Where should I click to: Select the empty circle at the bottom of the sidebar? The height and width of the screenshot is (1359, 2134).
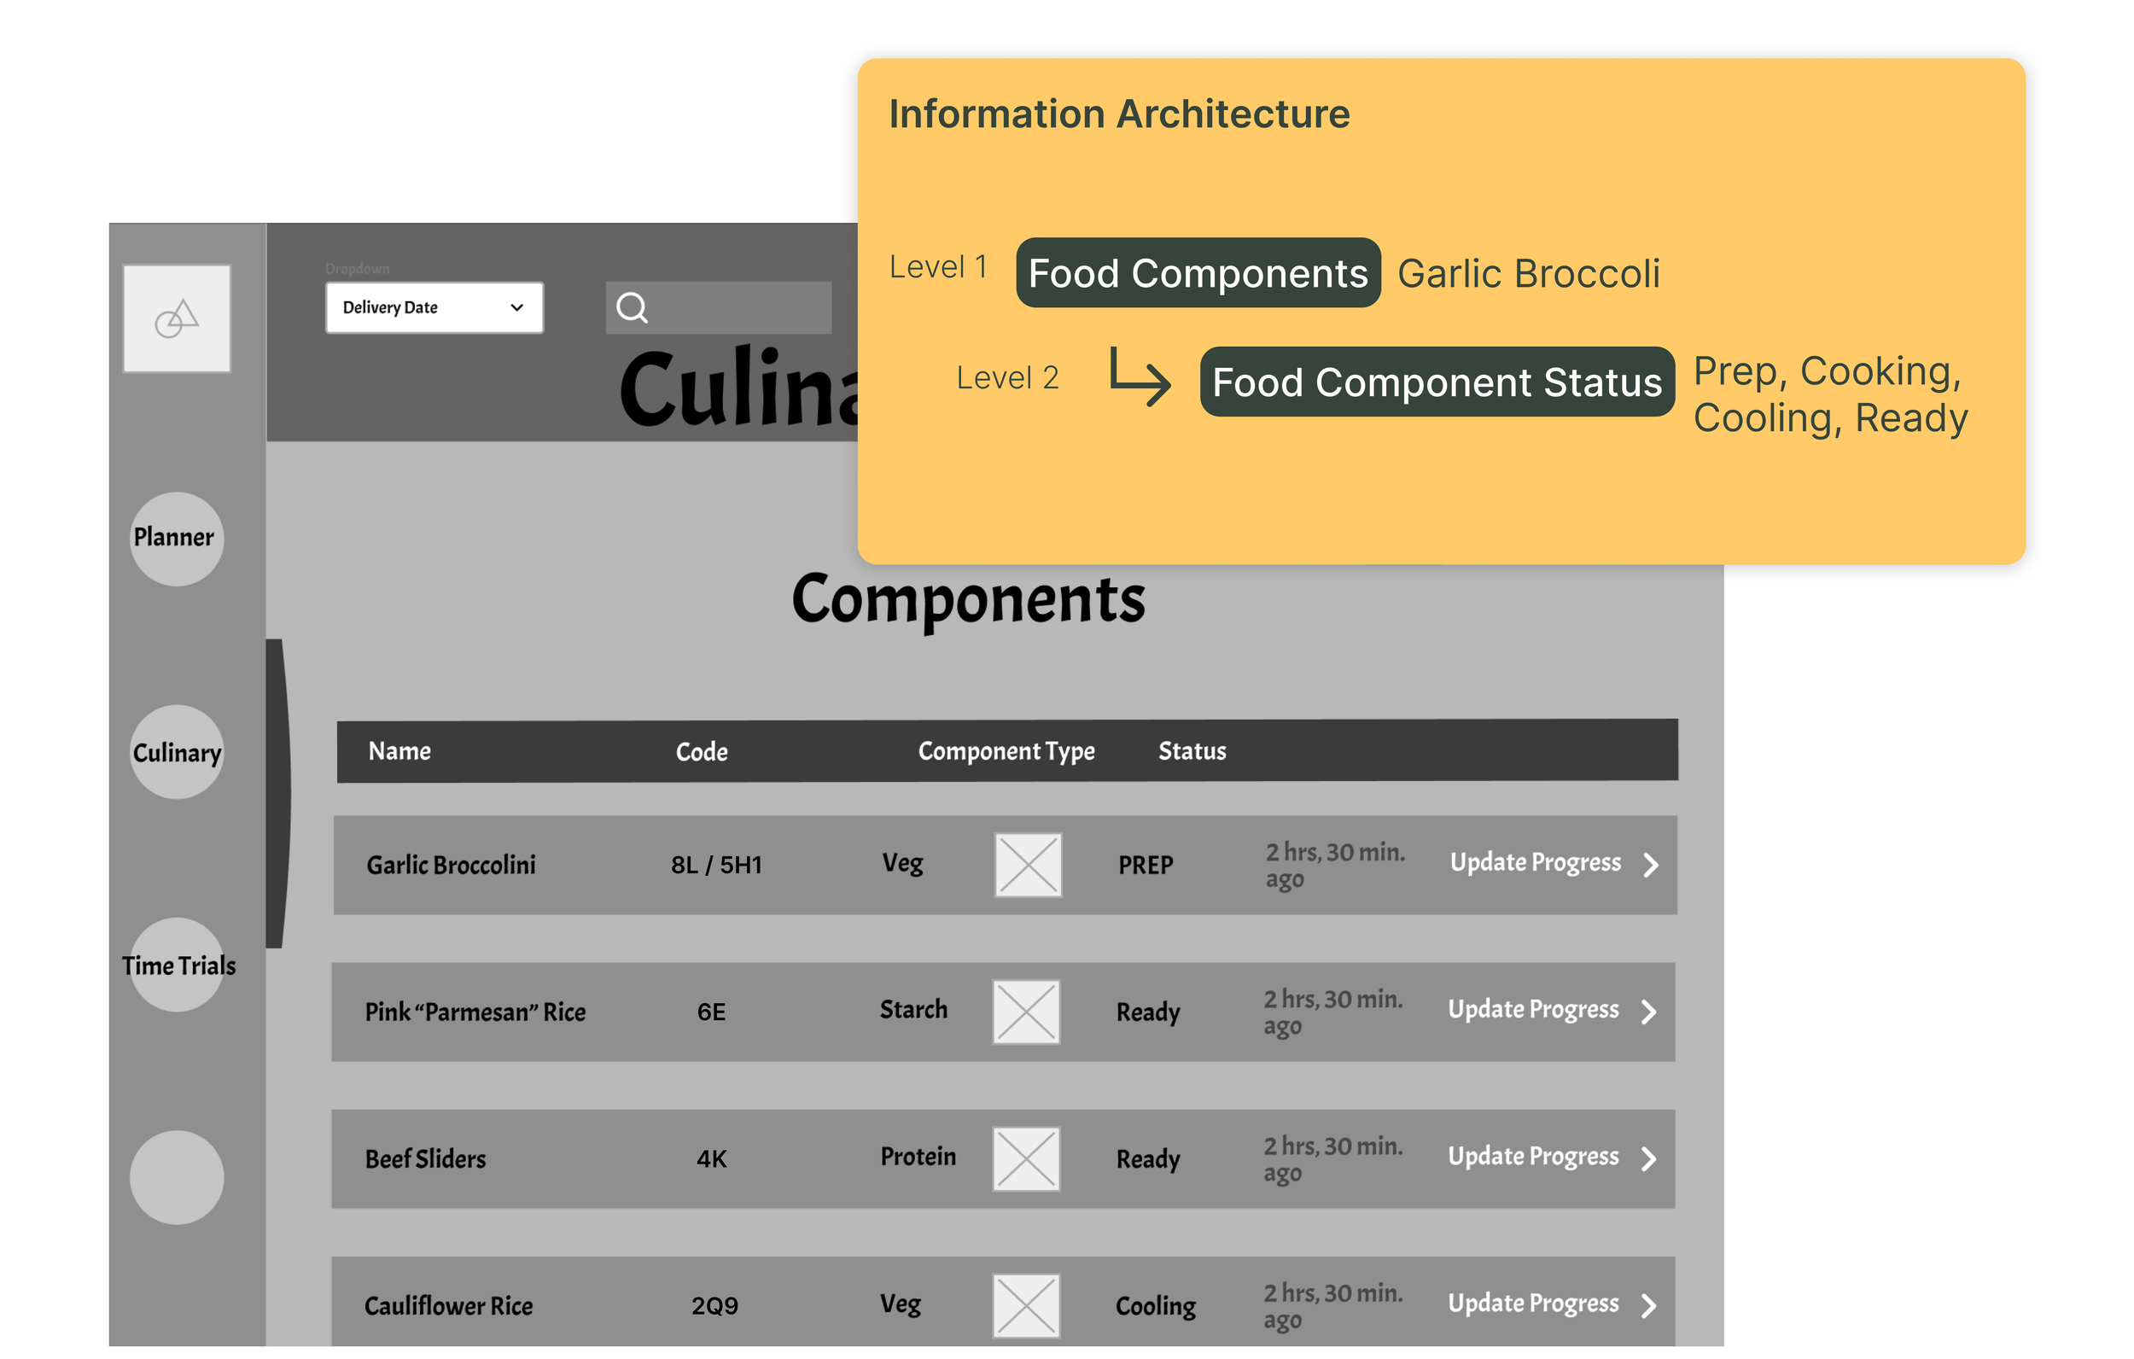(177, 1177)
